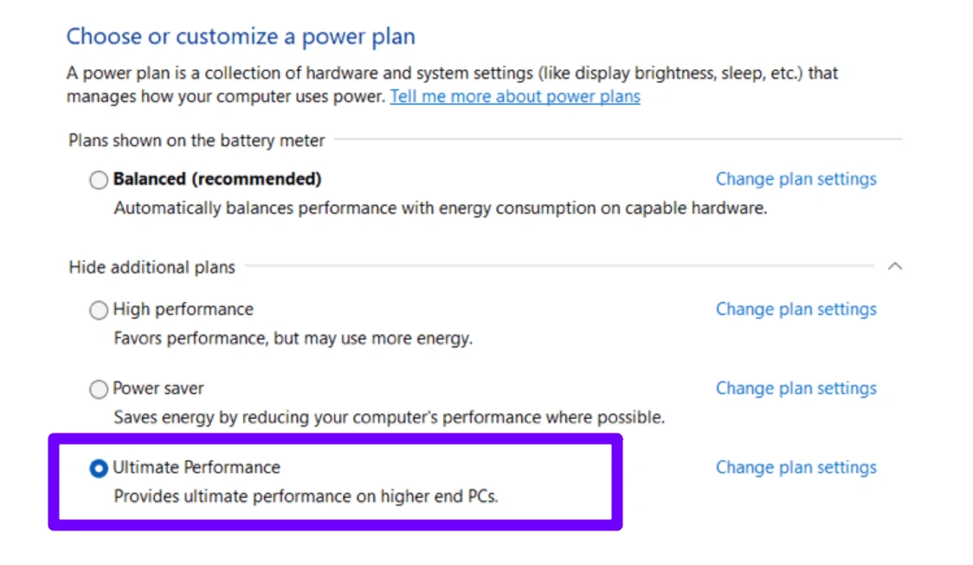Click the 'Automatically balances performance' description text

click(x=440, y=209)
